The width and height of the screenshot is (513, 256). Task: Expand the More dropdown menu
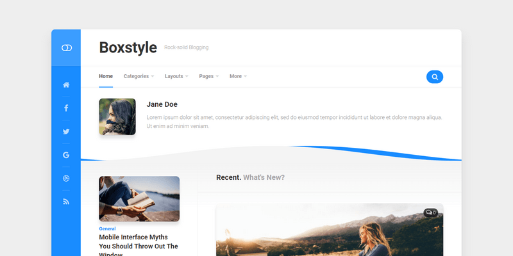tap(238, 76)
